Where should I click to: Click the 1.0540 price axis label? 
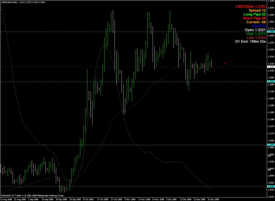coord(271,176)
